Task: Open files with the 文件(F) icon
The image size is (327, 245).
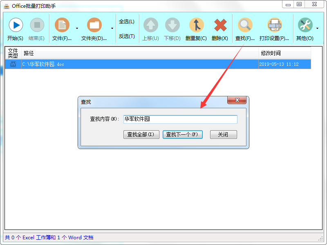Action: click(62, 25)
